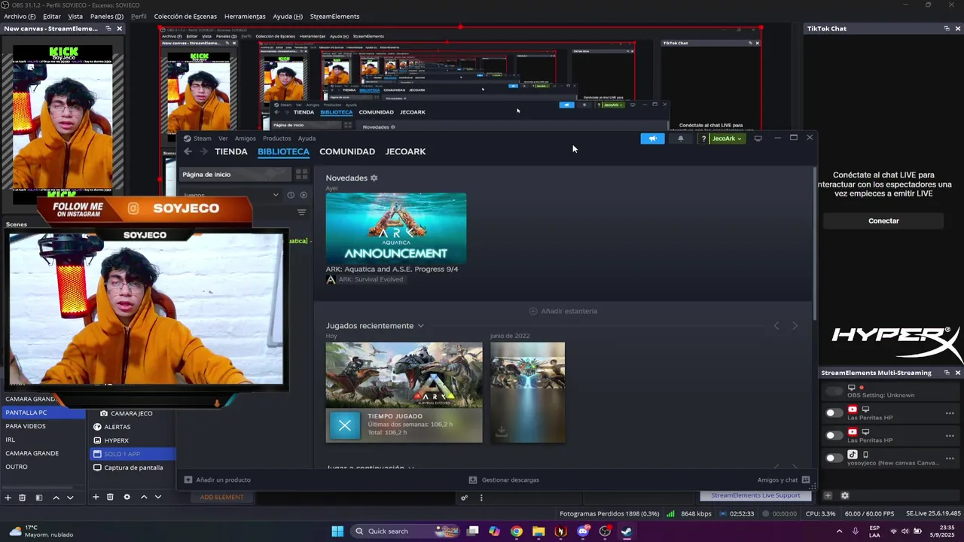Add a Multi-Streaming output with plus
The image size is (964, 542).
tap(828, 495)
